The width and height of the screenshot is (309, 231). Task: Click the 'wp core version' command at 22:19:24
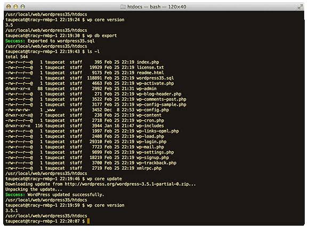(x=105, y=20)
